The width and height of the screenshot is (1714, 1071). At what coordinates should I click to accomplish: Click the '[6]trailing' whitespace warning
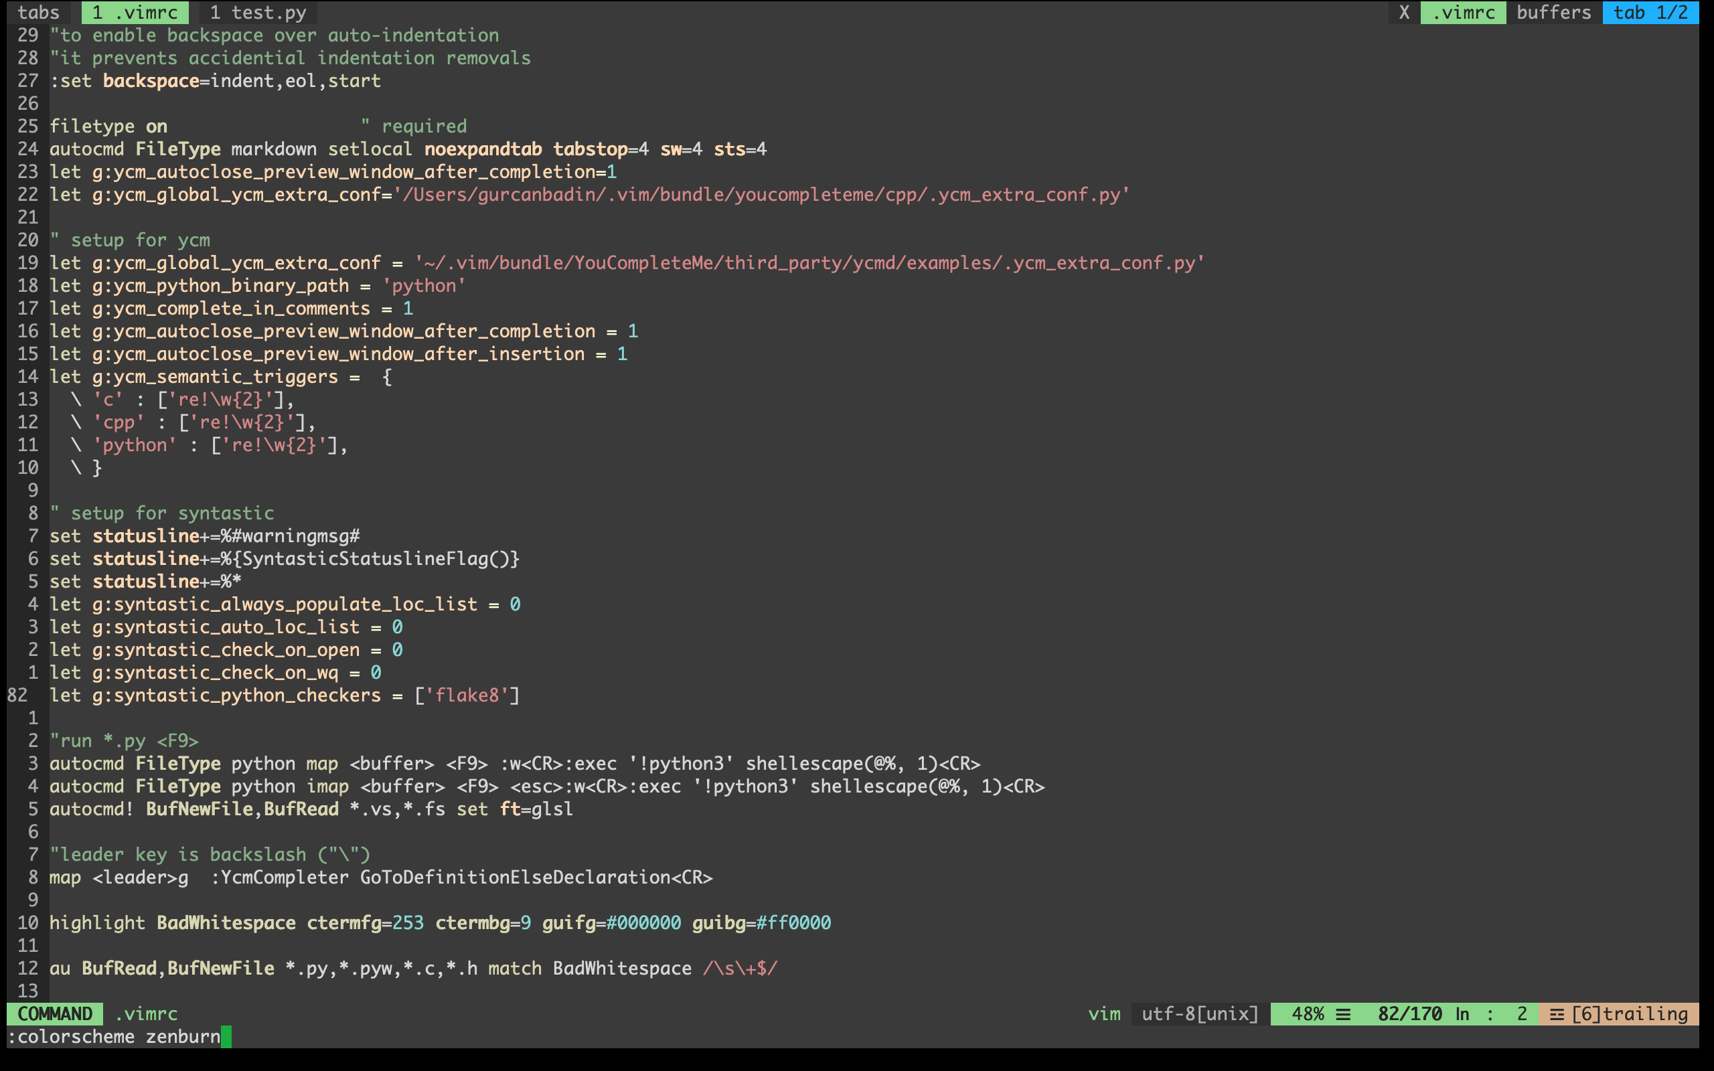[1630, 1013]
